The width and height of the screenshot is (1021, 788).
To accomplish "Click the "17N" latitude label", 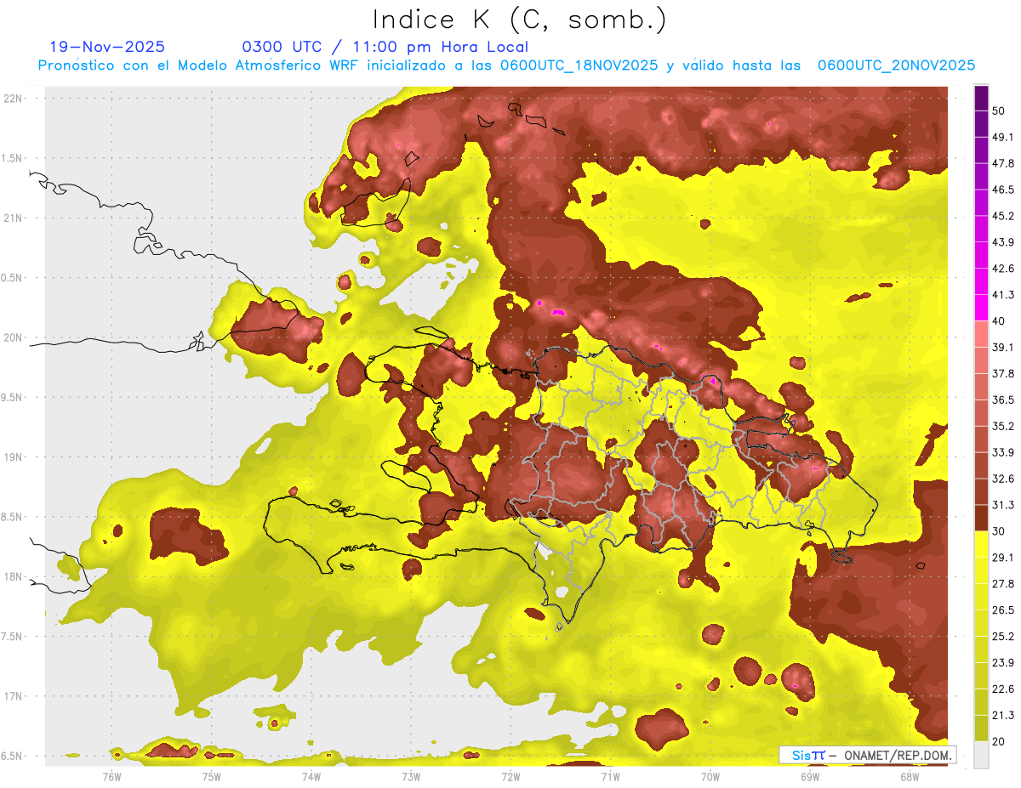I will tap(12, 696).
